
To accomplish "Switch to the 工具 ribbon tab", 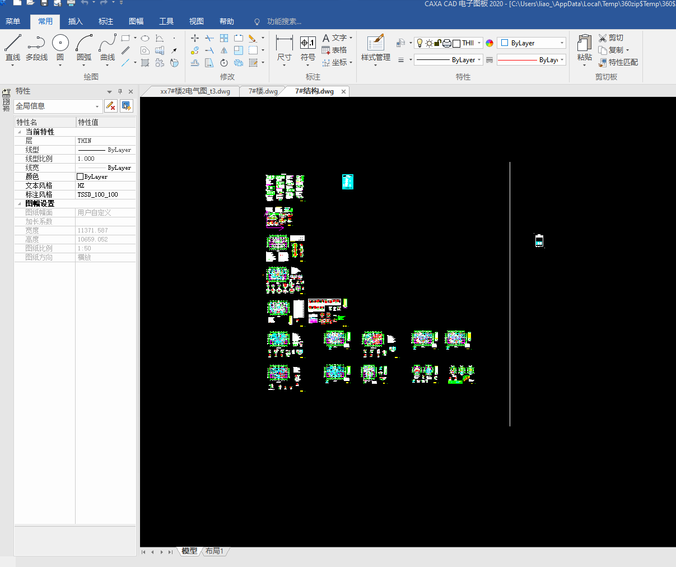I will pos(166,21).
